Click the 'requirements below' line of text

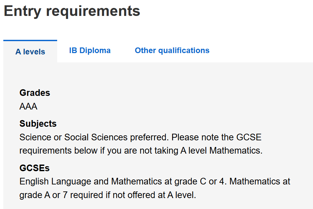tap(58, 151)
